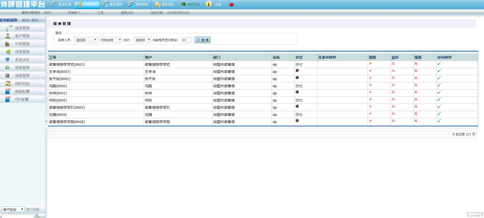
Task: Click the 展开 link in sidebar header
Action: point(35,20)
